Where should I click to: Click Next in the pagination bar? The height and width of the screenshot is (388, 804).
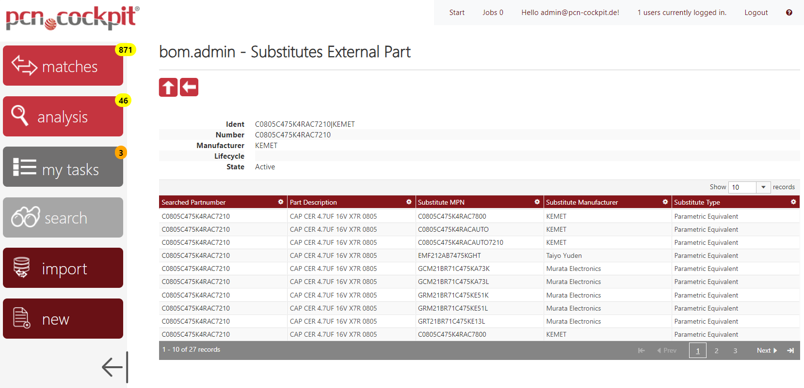pyautogui.click(x=766, y=351)
